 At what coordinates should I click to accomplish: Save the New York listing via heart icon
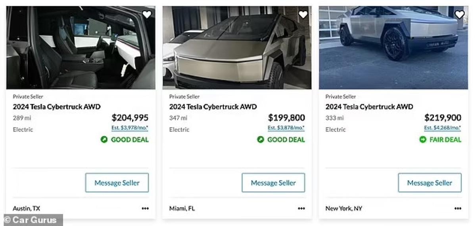pyautogui.click(x=459, y=15)
